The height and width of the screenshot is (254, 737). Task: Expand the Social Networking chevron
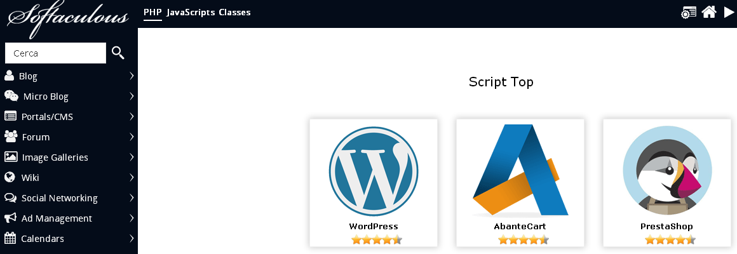pyautogui.click(x=132, y=197)
